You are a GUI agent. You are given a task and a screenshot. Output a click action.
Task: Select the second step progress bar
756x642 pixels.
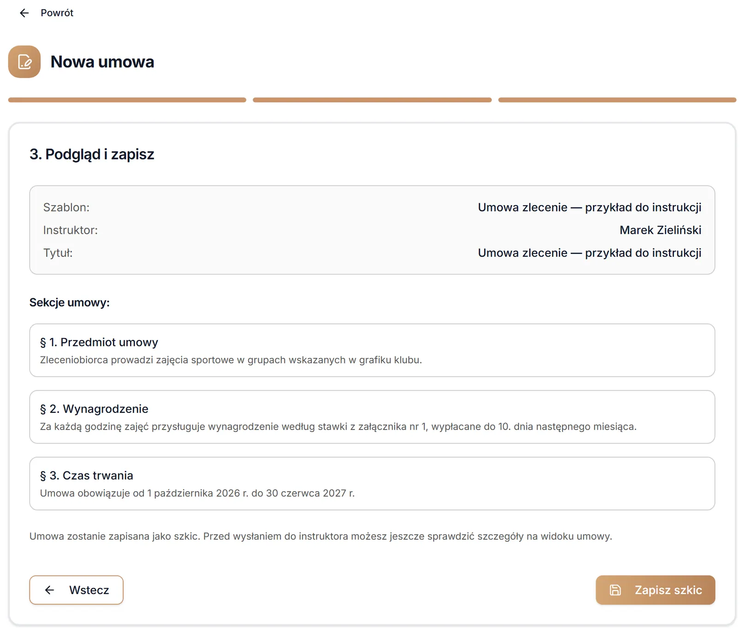(372, 100)
